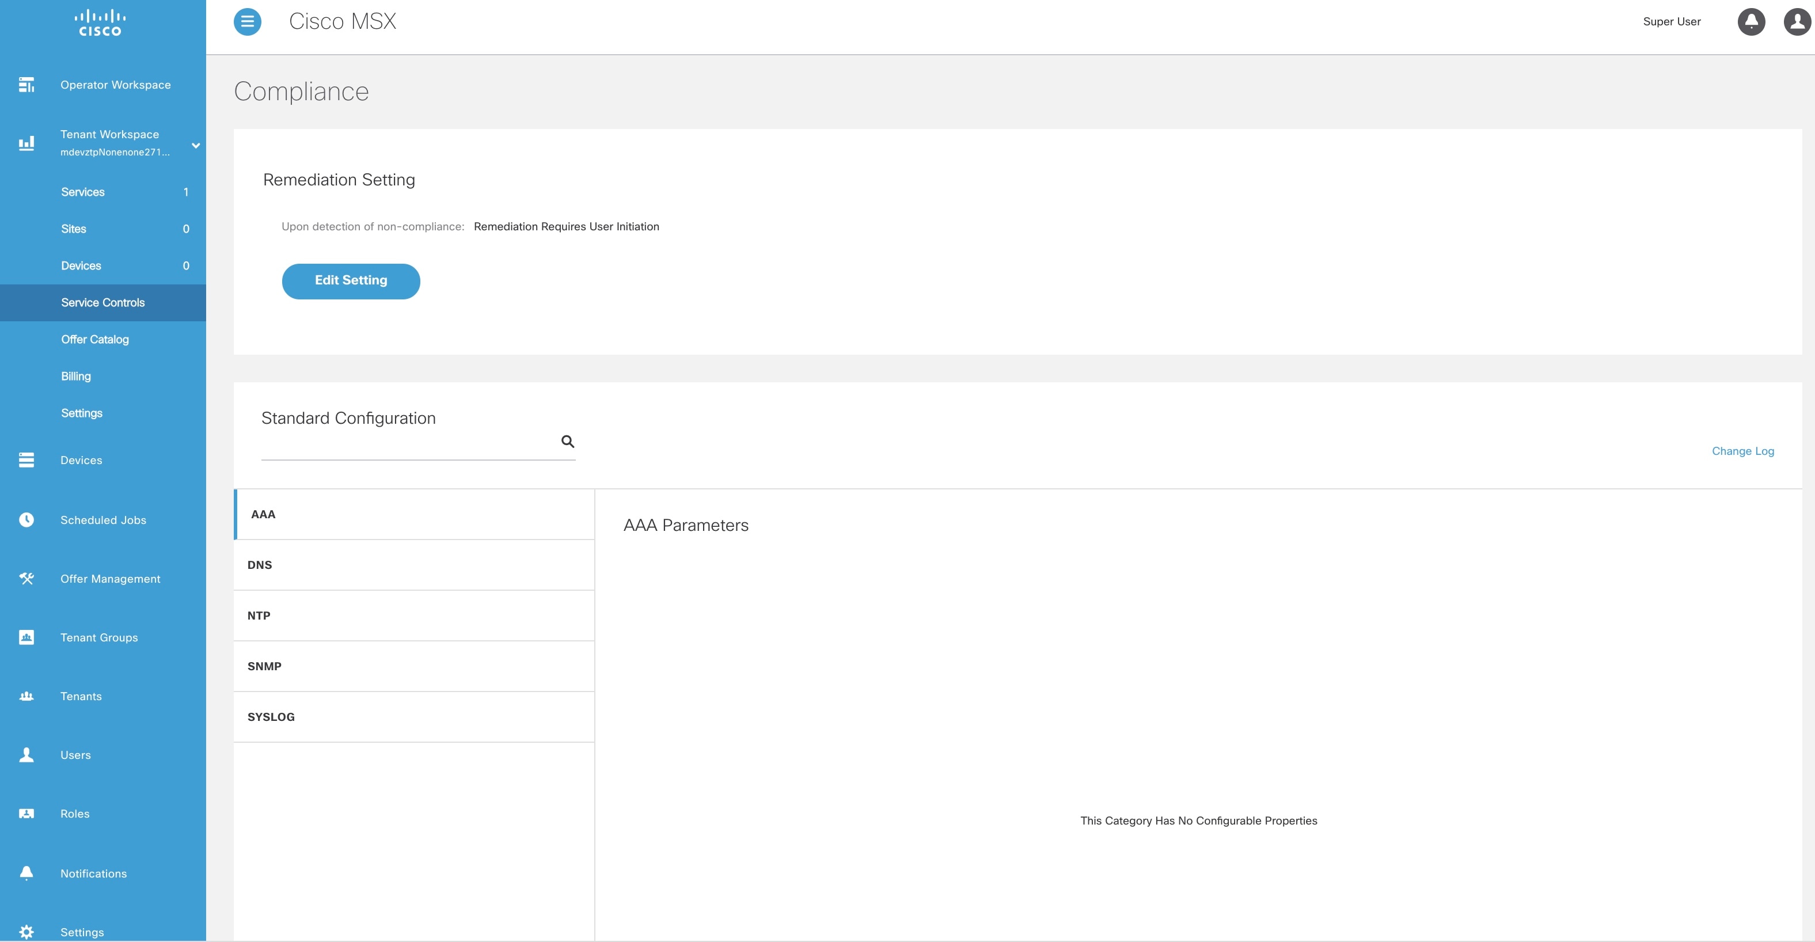Click 'Remediation Requires User Initiation' text
This screenshot has height=942, width=1815.
pos(567,226)
